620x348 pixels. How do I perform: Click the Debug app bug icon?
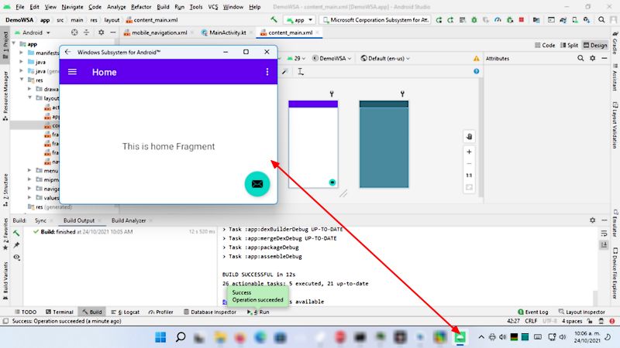[x=474, y=20]
